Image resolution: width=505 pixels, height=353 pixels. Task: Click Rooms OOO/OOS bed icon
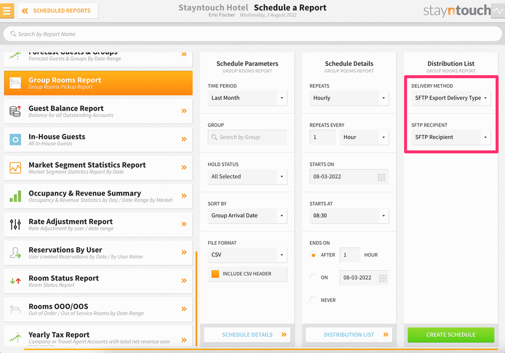click(x=15, y=309)
